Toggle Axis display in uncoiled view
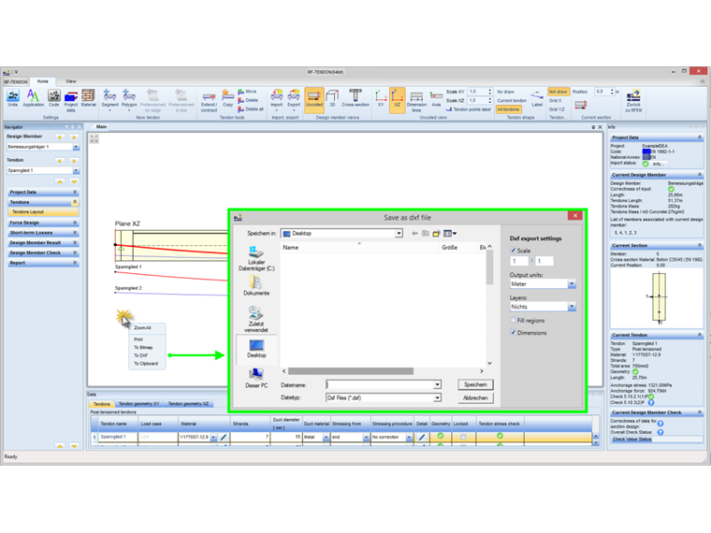The image size is (711, 533). pos(436,99)
